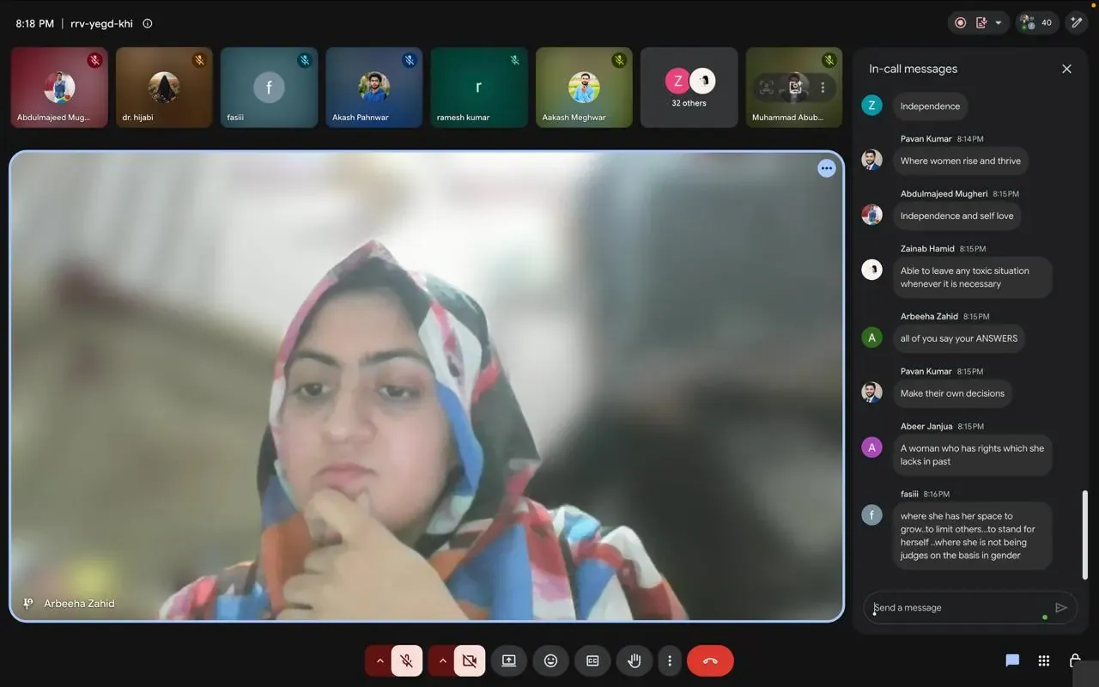1099x687 pixels.
Task: Open meeting details info icon
Action: 147,24
